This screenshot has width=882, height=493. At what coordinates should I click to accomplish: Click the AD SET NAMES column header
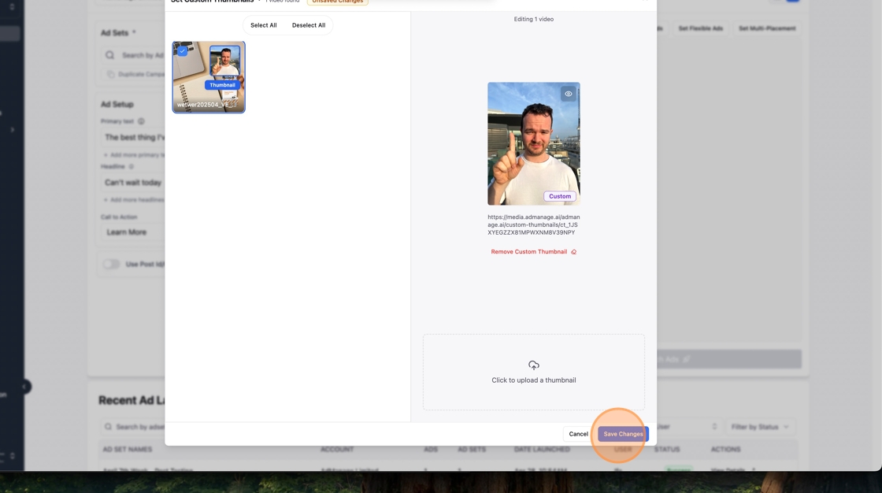click(127, 449)
